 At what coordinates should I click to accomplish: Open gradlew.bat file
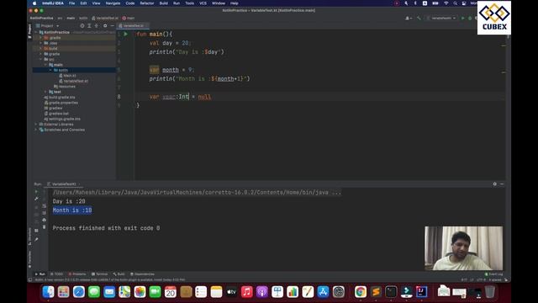point(56,114)
